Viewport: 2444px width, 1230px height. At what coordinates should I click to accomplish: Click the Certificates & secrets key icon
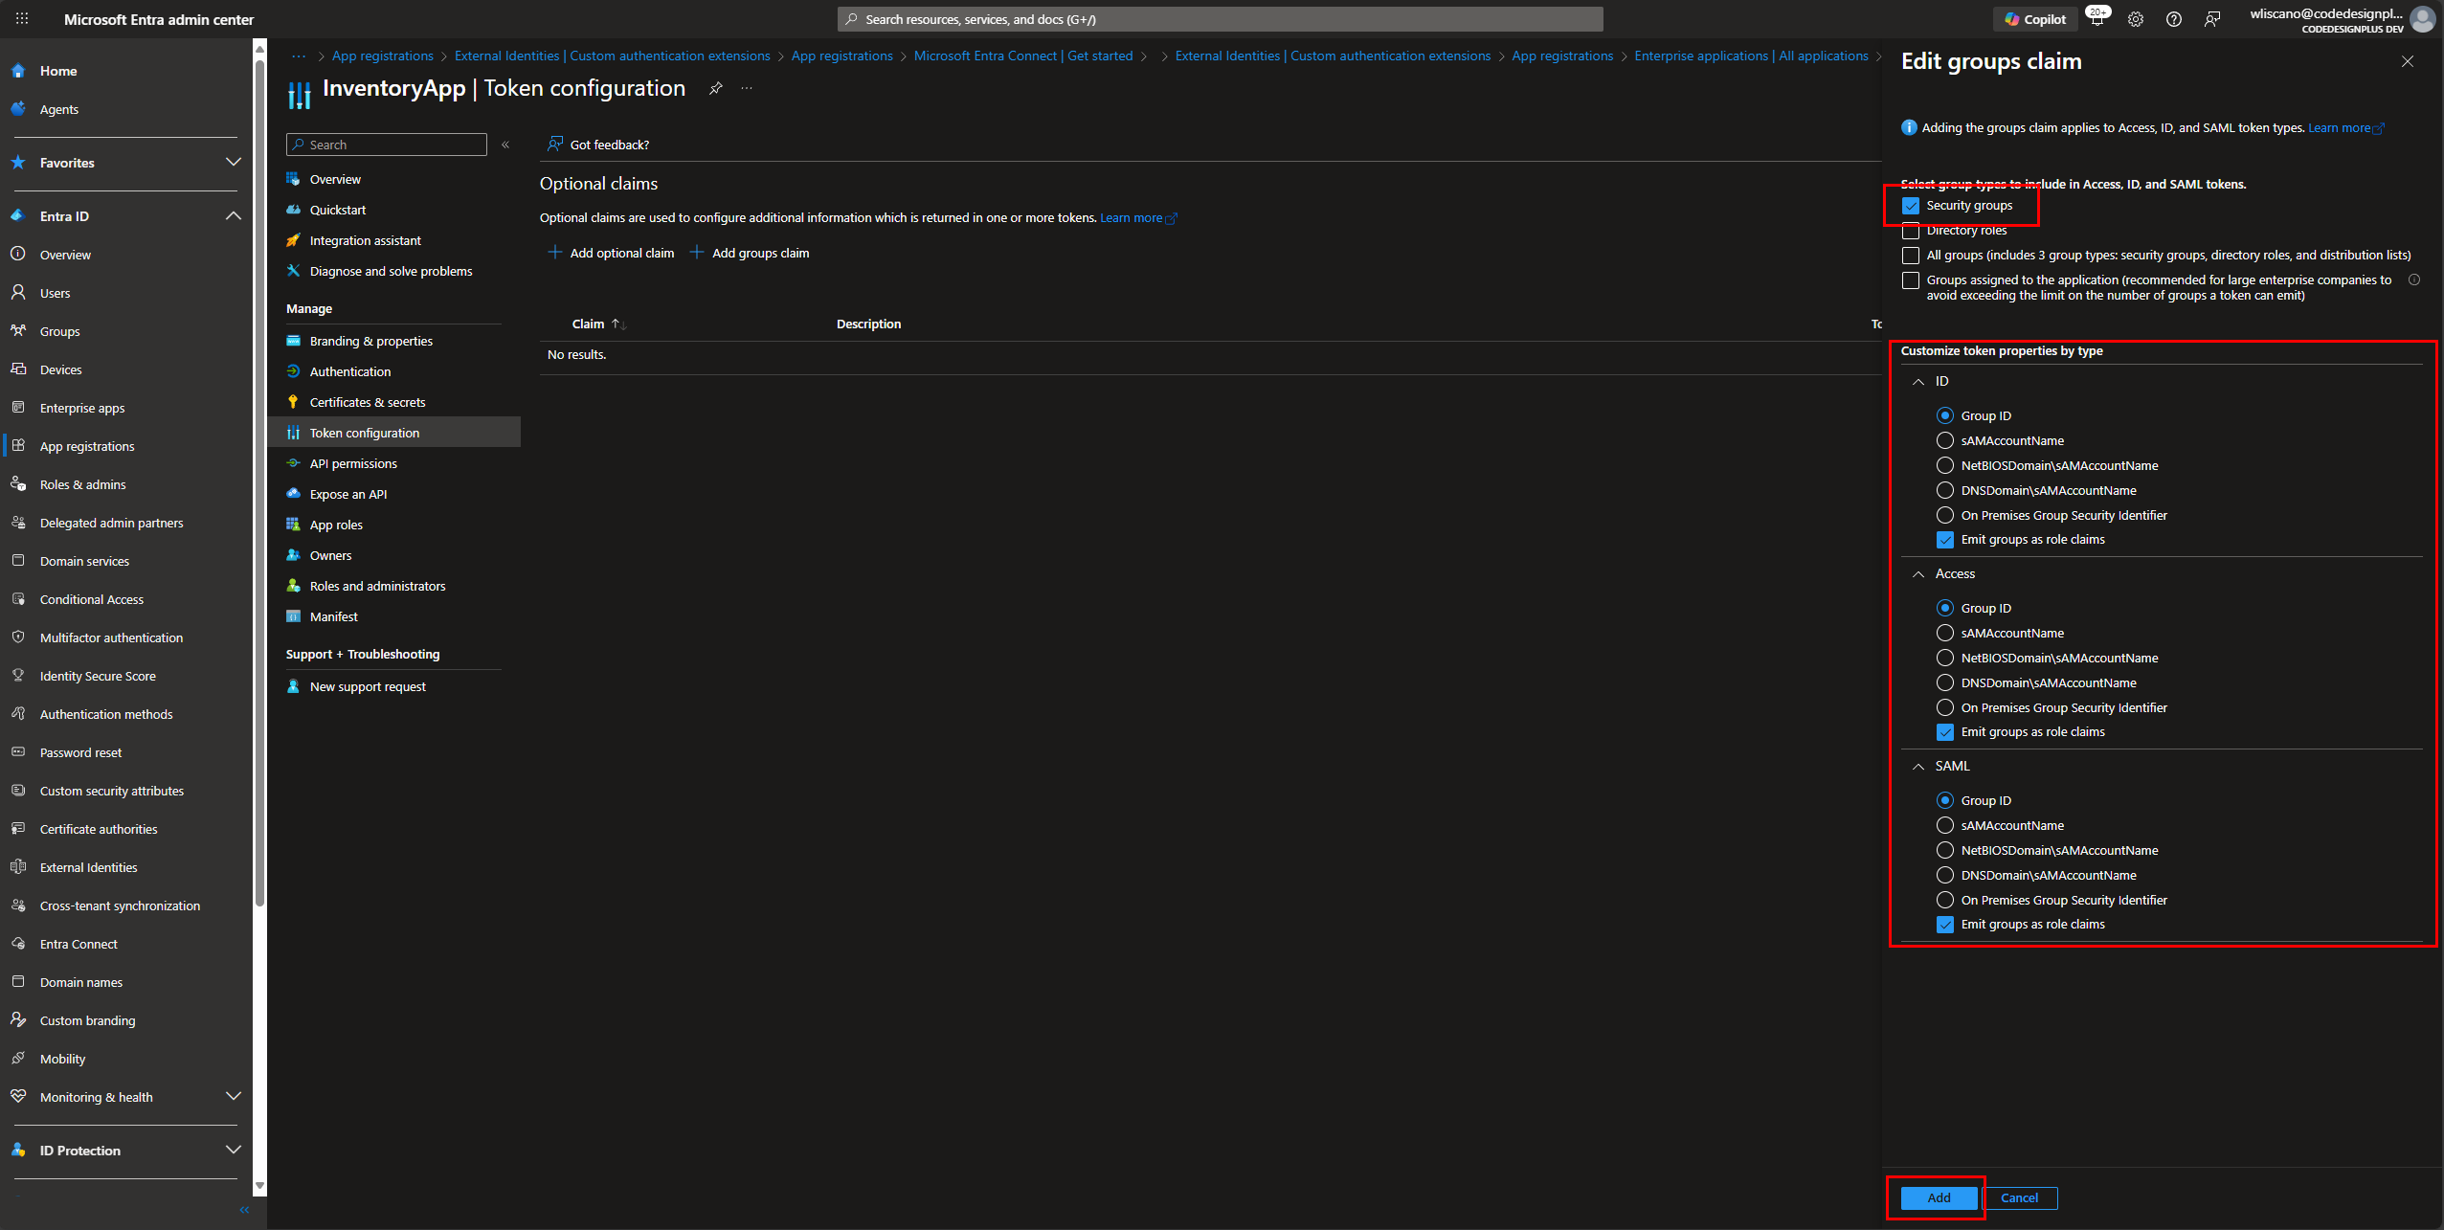point(294,402)
